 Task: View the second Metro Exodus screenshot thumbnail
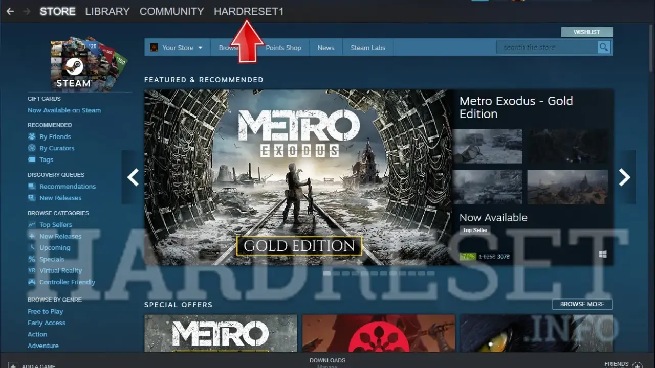point(567,146)
